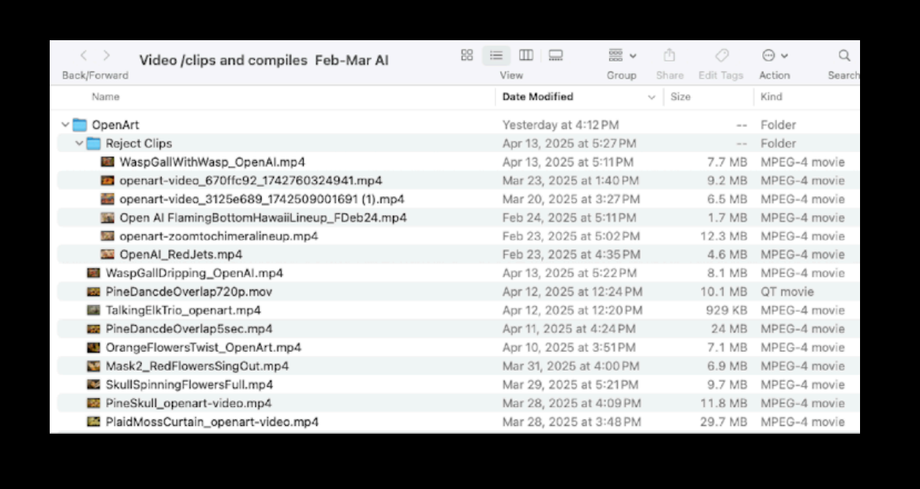This screenshot has width=920, height=489.
Task: Sort by Date Modified column
Action: coord(538,97)
